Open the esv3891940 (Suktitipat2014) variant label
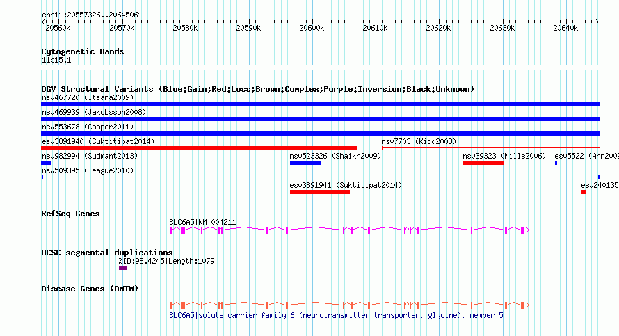 [98, 141]
